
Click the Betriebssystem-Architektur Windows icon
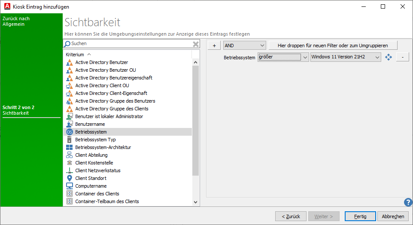tap(69, 147)
